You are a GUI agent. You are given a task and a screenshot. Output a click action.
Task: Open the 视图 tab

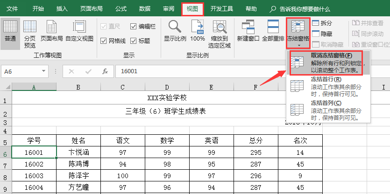point(192,9)
